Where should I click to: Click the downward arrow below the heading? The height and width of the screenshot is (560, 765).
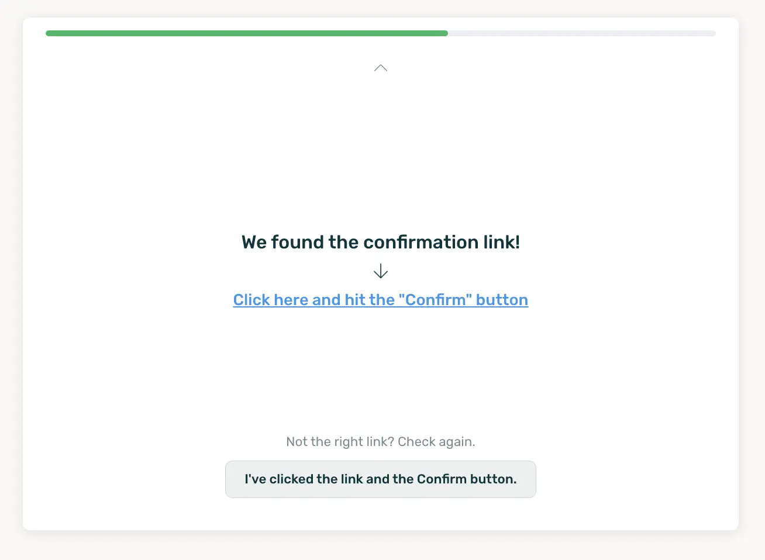click(x=381, y=271)
